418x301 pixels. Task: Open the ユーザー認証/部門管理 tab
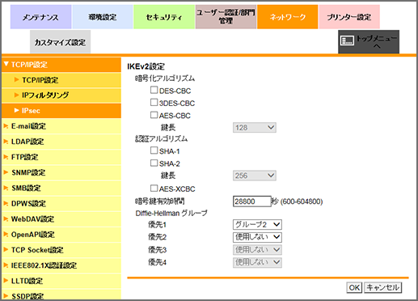pos(226,17)
